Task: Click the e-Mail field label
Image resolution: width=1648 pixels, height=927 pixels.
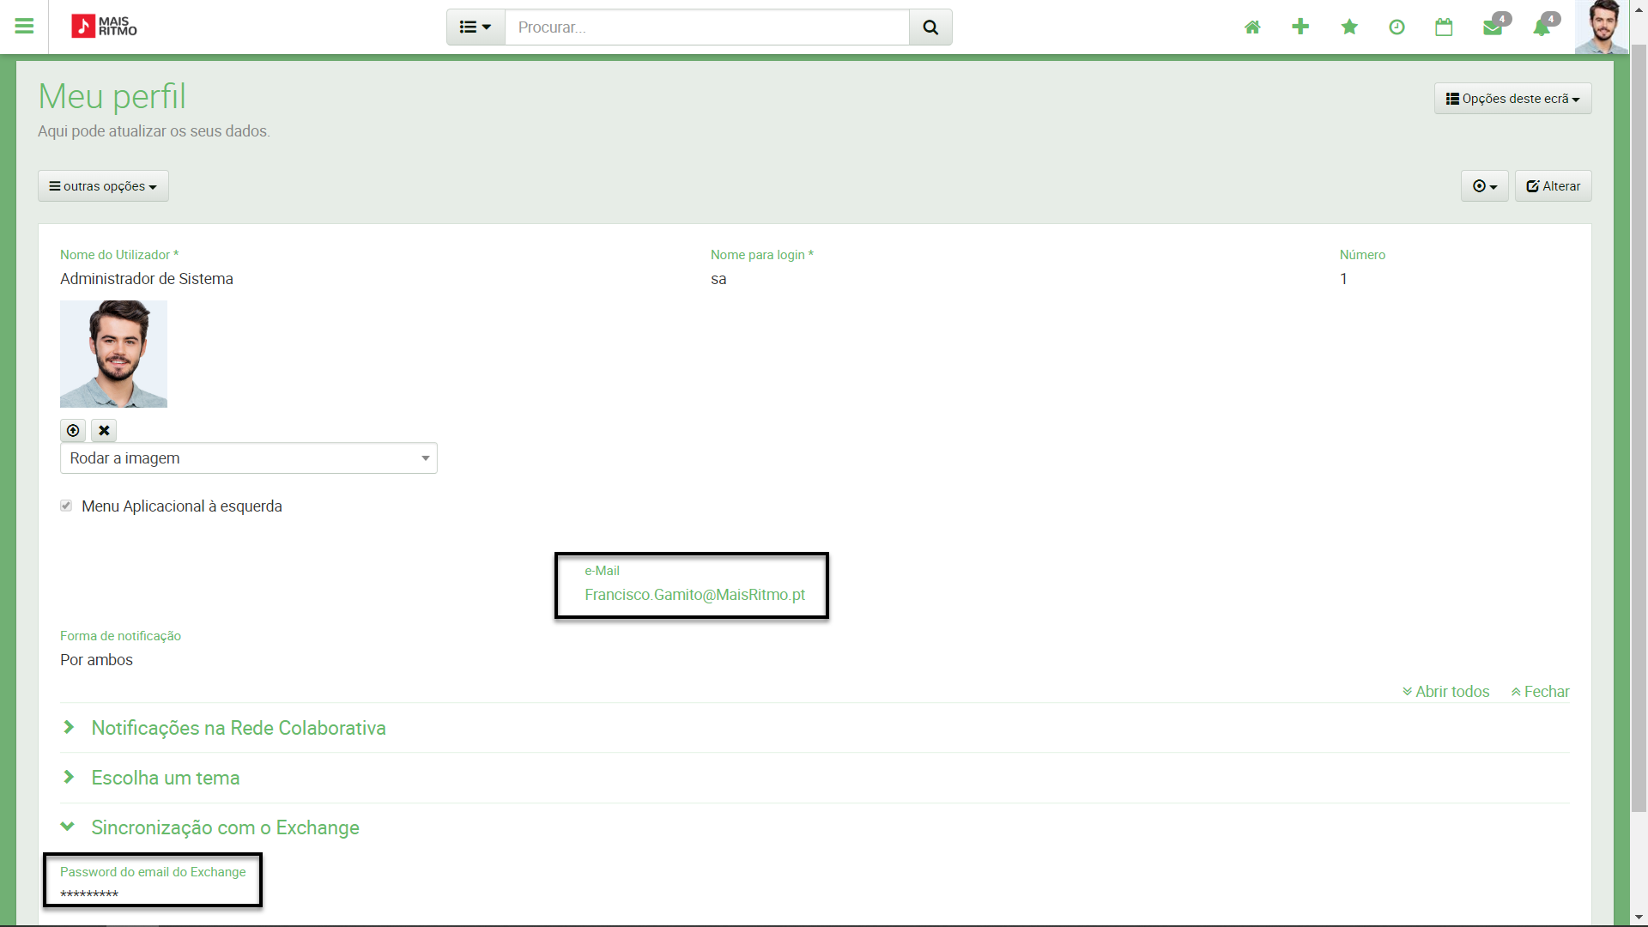Action: [x=602, y=571]
